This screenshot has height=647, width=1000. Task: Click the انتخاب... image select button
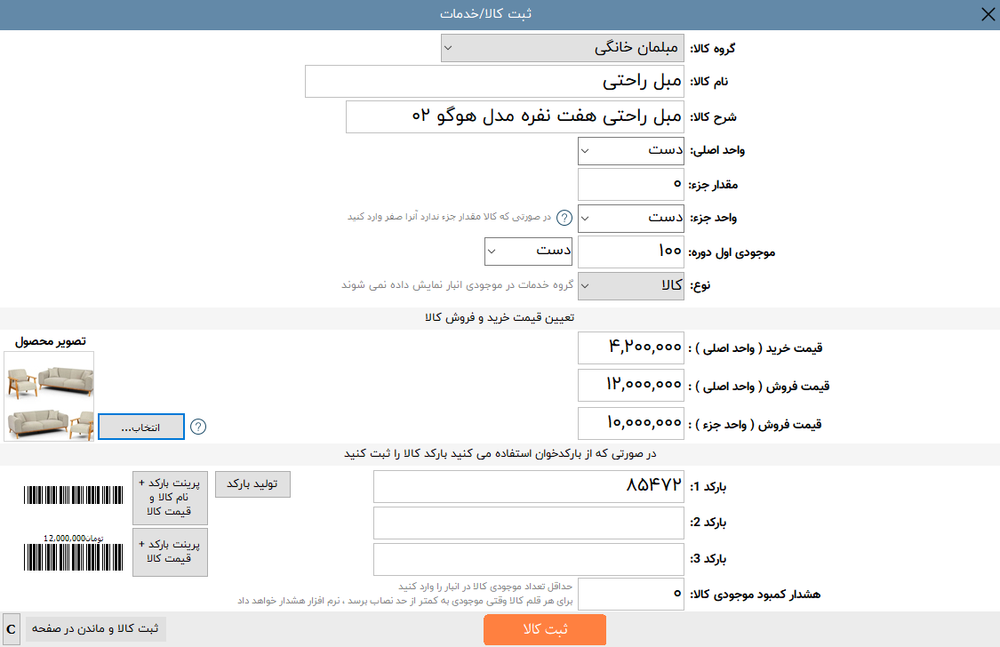point(141,427)
